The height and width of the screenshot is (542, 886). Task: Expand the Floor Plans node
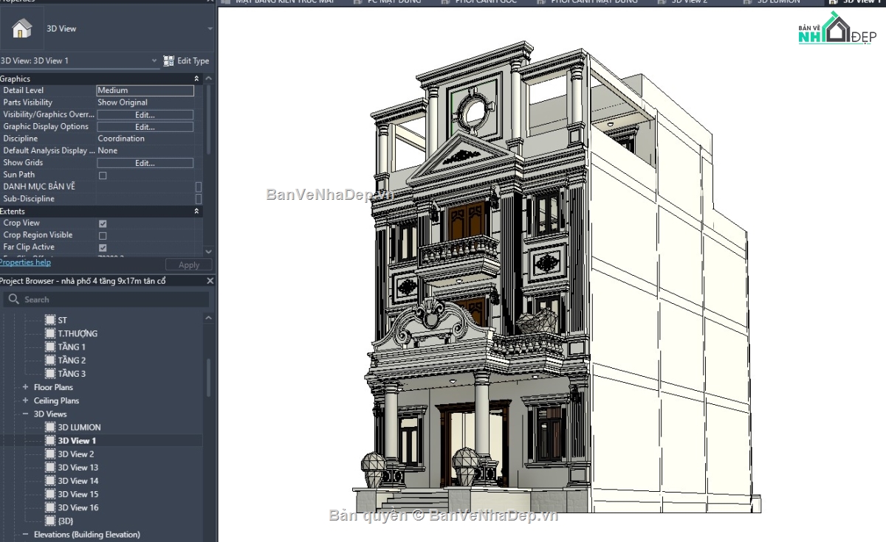tap(25, 387)
